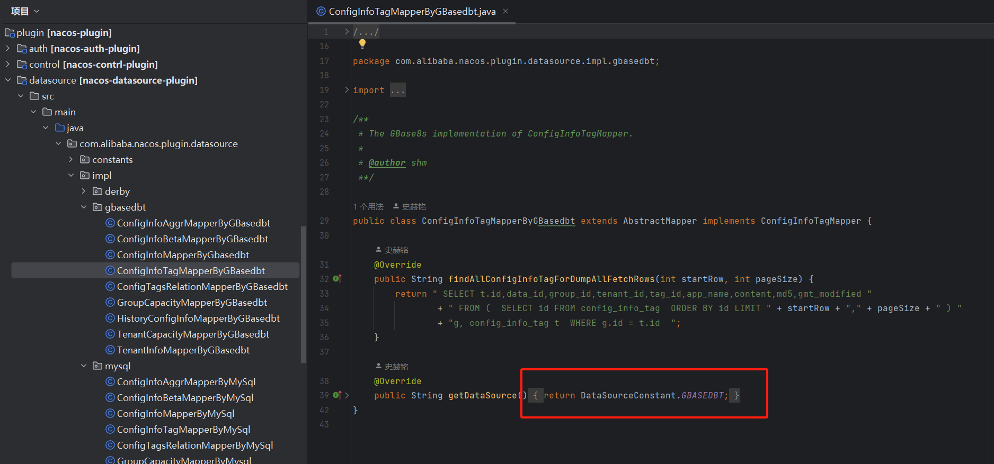Collapse the impl package
The image size is (994, 464).
[71, 176]
